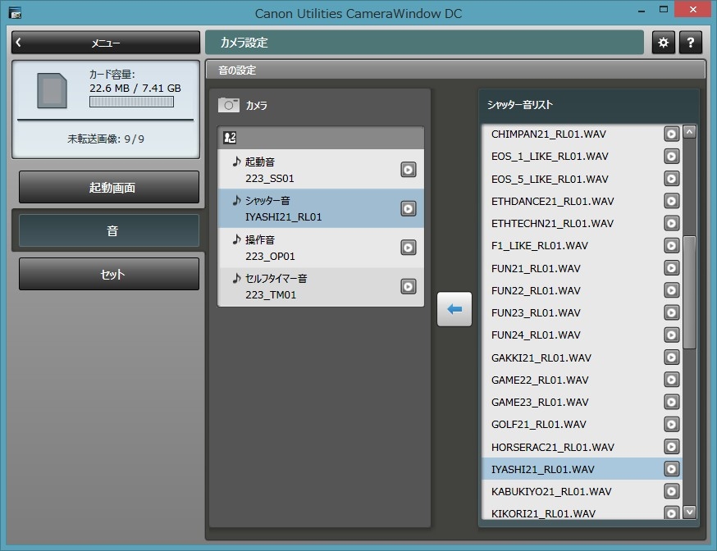The image size is (717, 551).
Task: Play the 操作音 223_OP01 sound preview
Action: coord(409,248)
